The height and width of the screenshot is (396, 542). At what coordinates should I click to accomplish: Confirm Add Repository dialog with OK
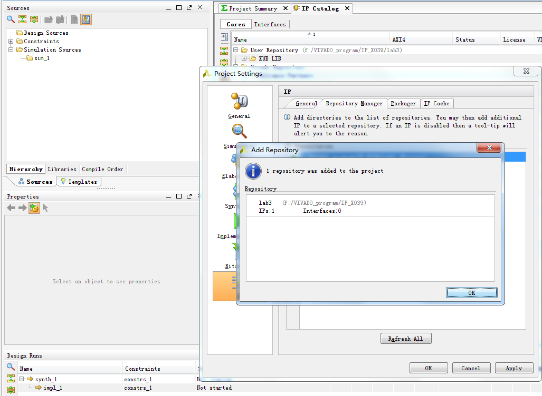point(471,293)
